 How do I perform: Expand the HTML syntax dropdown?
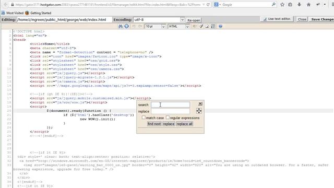[x=187, y=27]
